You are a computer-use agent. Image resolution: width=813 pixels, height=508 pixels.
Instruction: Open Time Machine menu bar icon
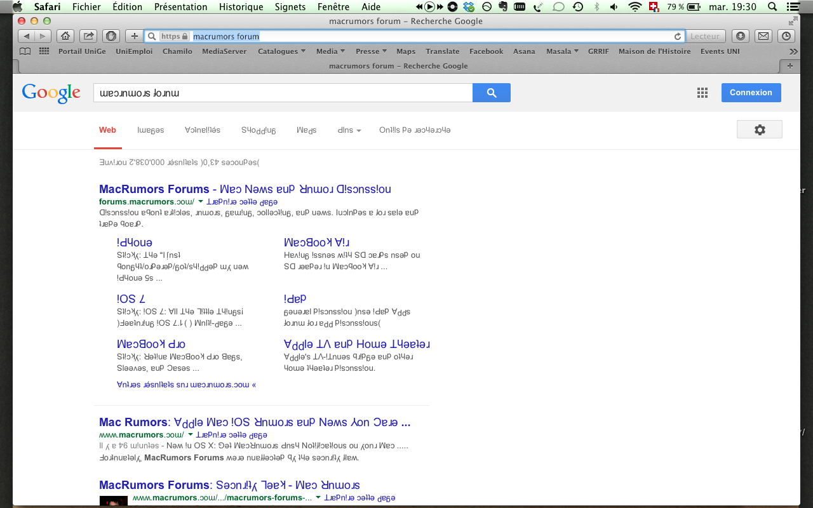click(x=578, y=7)
